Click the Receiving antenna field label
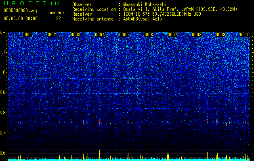 93,19
